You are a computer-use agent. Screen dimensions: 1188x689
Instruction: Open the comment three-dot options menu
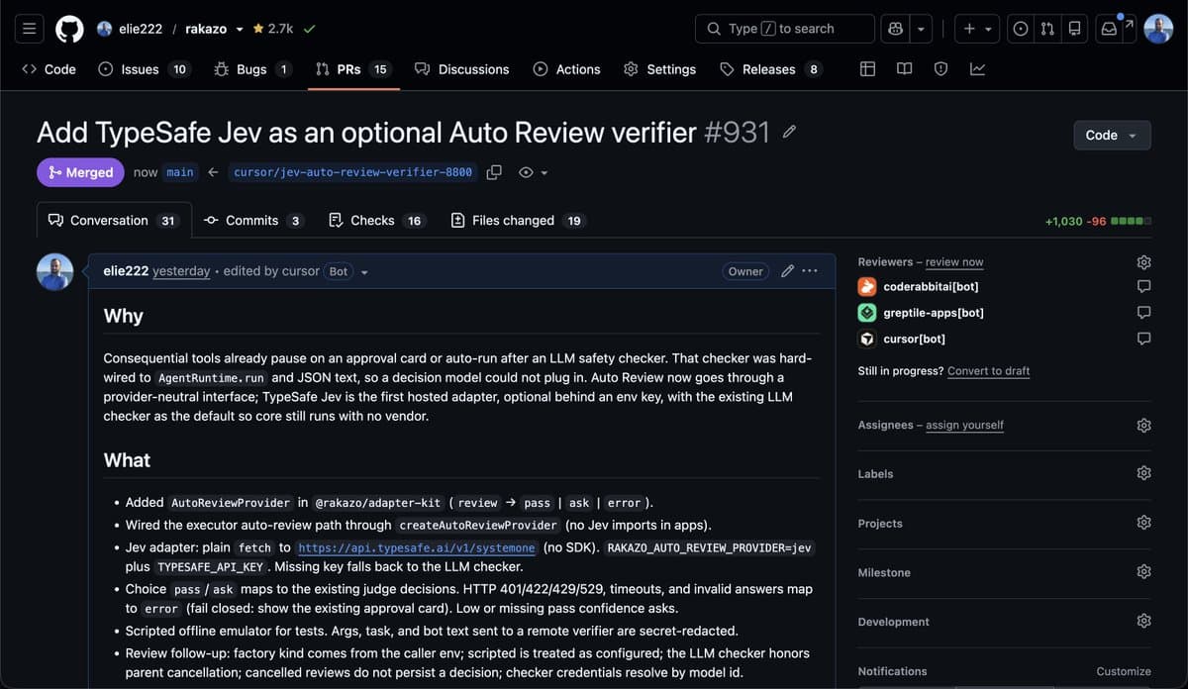tap(810, 271)
